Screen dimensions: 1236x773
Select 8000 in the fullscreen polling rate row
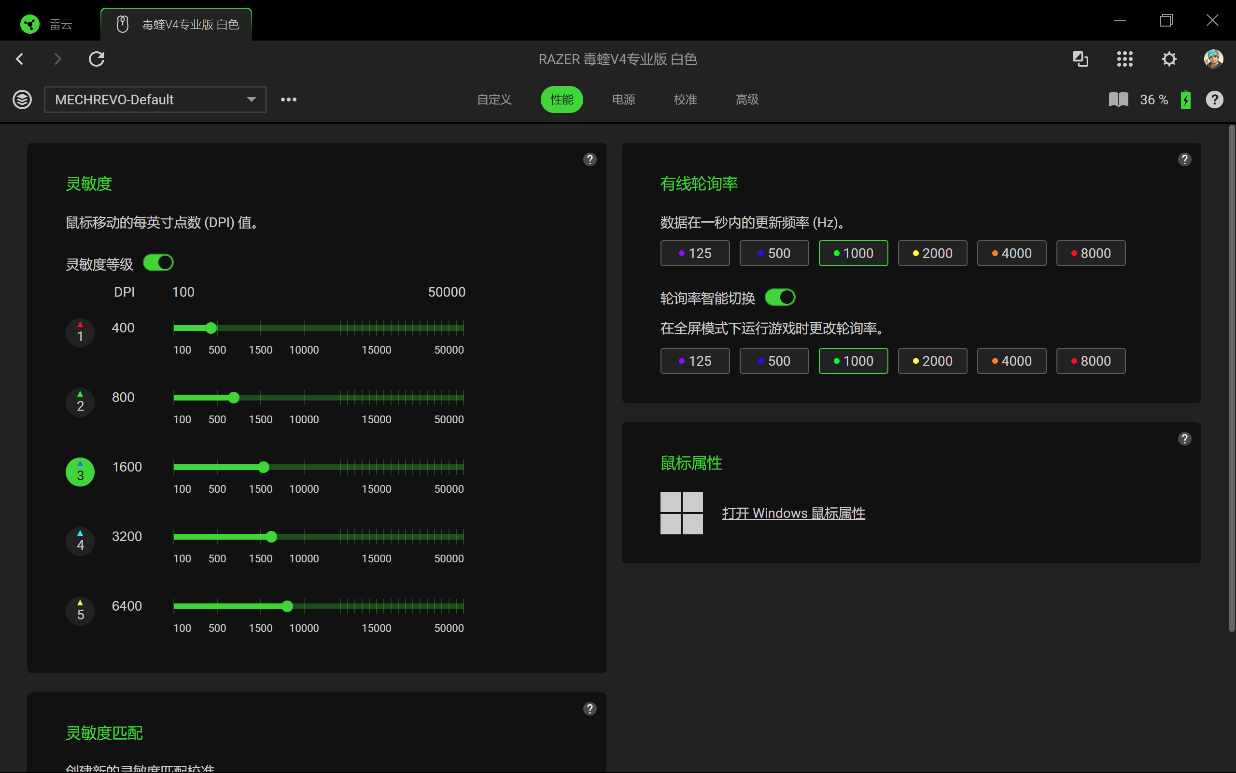1091,361
